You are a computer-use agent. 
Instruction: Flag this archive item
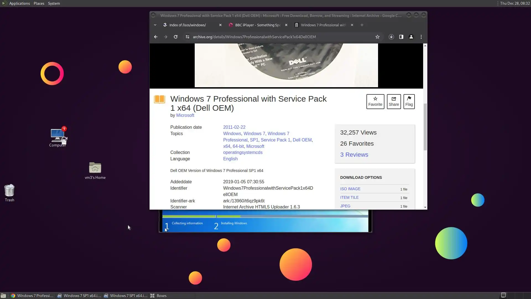point(409,102)
